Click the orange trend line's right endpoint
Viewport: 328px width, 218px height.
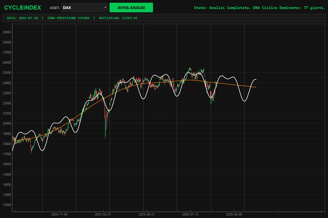[256, 87]
